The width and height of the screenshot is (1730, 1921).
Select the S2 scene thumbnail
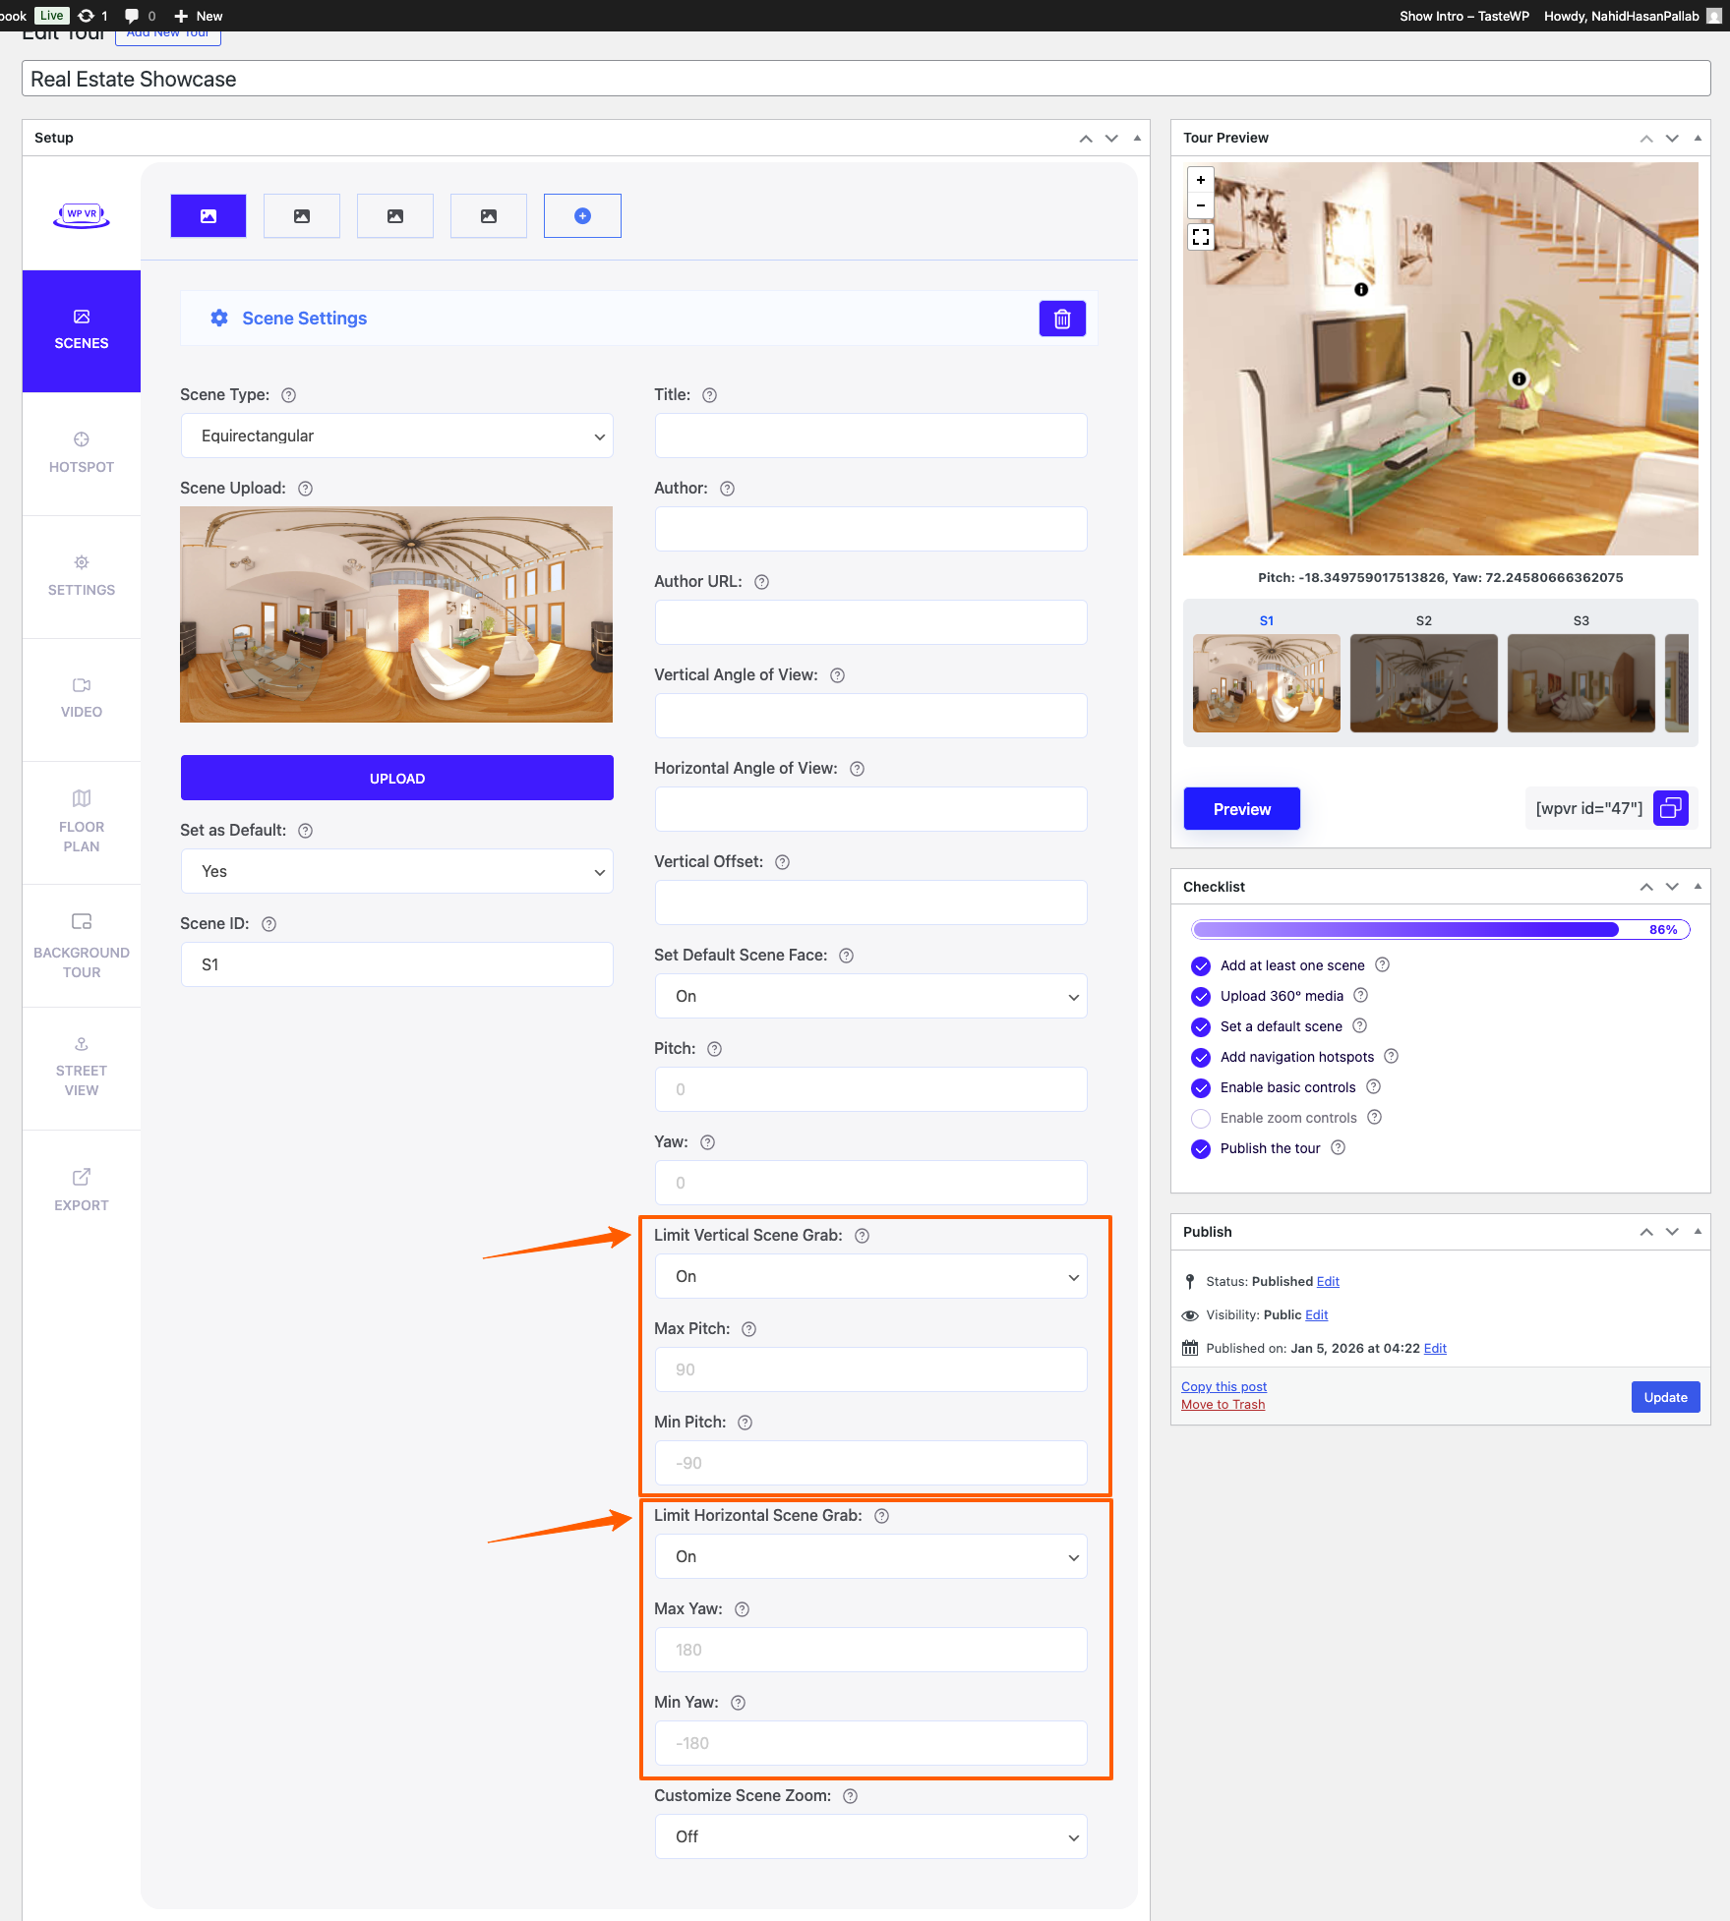[x=1423, y=682]
